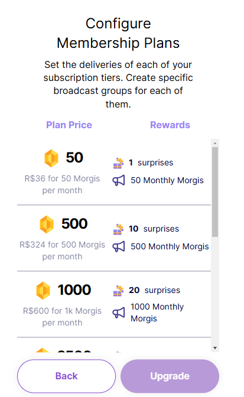Screen dimensions: 244x397
Task: Select the Plan Price column header
Action: (69, 125)
